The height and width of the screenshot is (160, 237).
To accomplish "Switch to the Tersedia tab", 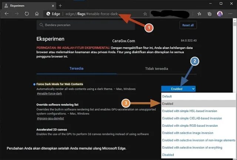I will pyautogui.click(x=77, y=68).
